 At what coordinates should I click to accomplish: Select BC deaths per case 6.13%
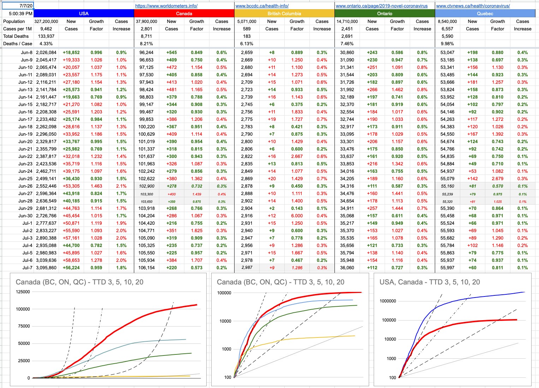(247, 43)
